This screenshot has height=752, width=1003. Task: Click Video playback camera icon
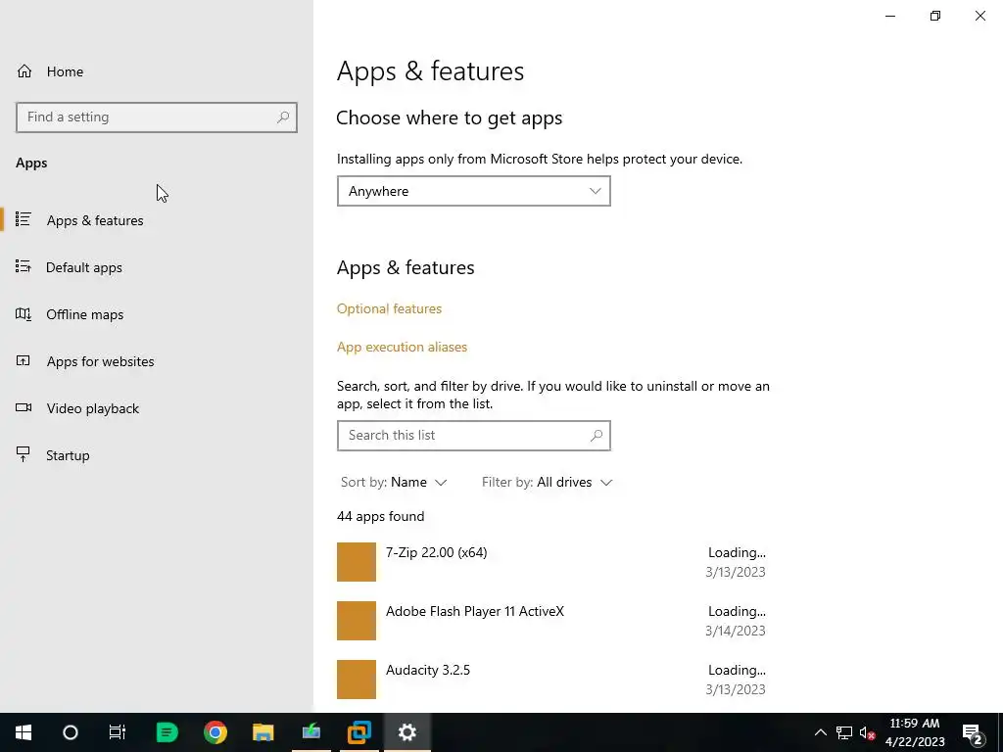point(24,407)
